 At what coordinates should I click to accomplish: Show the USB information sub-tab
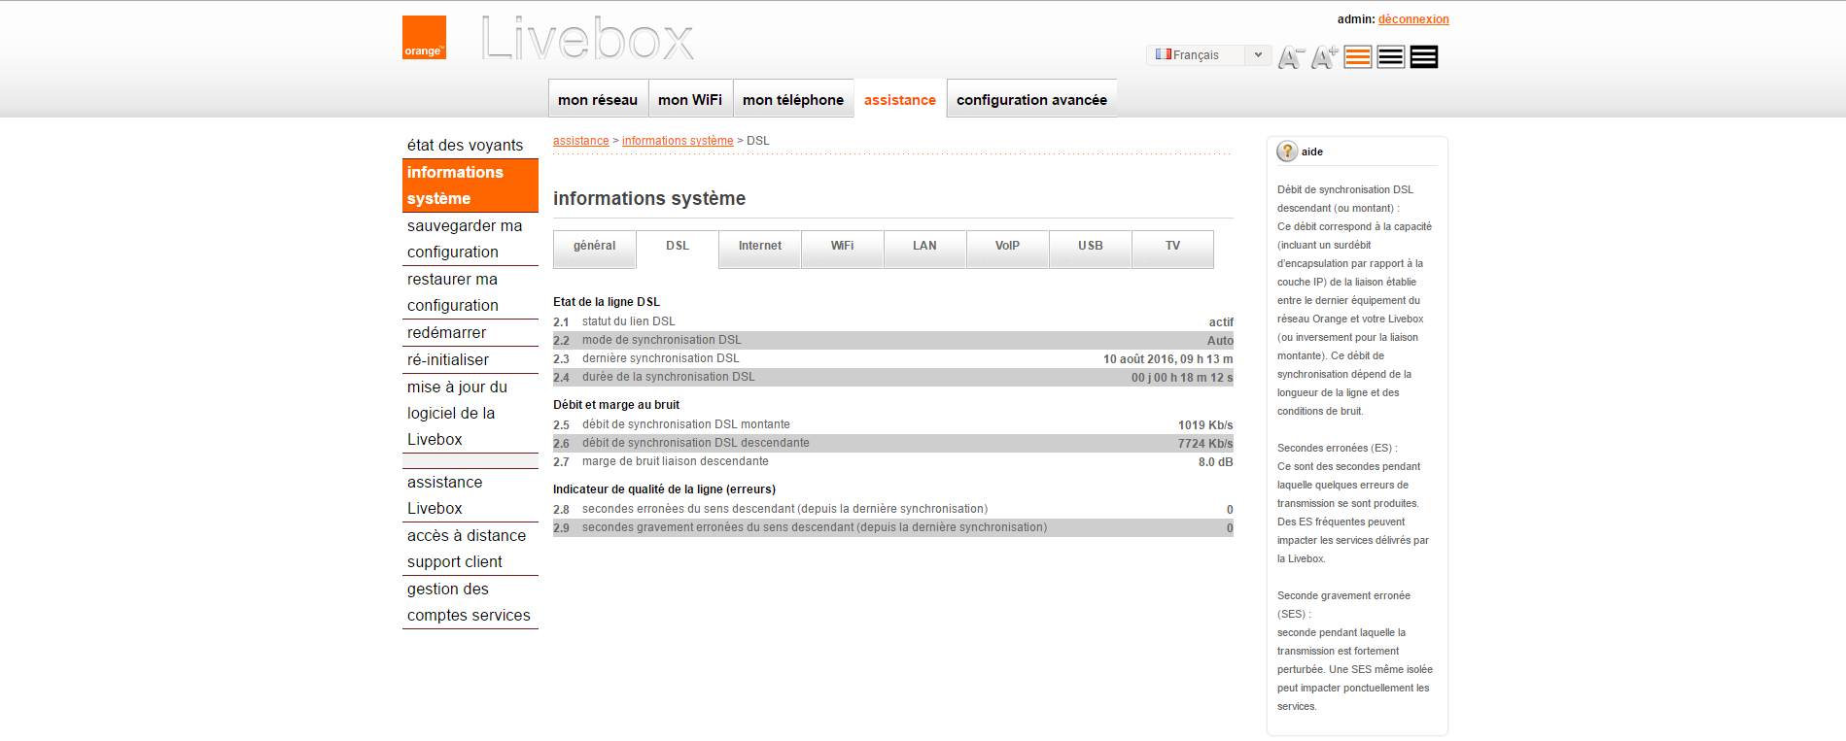point(1090,247)
